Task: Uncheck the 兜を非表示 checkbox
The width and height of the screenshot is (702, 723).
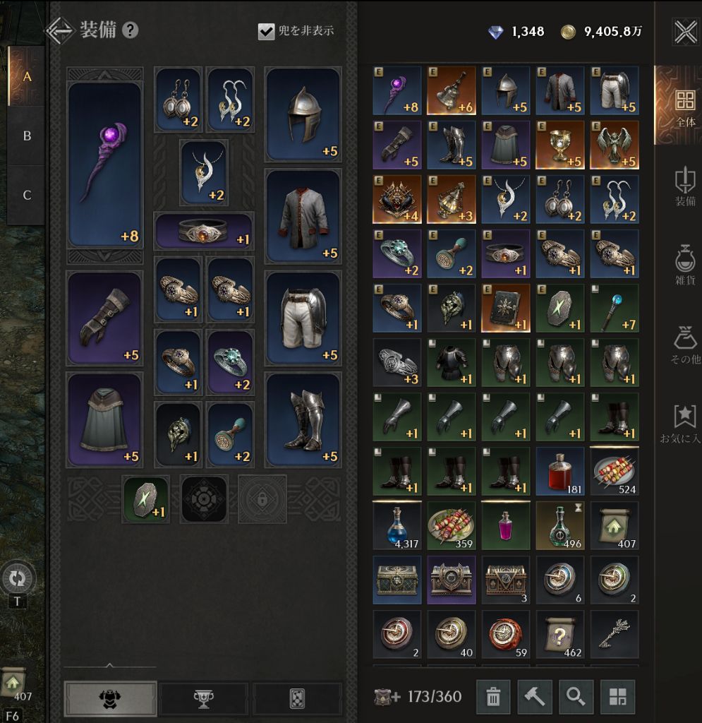Action: tap(266, 31)
